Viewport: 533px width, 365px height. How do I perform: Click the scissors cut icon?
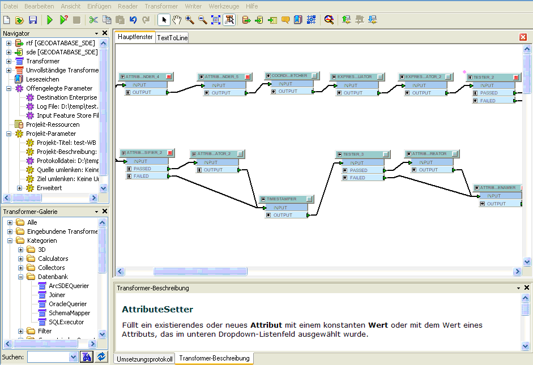(93, 20)
